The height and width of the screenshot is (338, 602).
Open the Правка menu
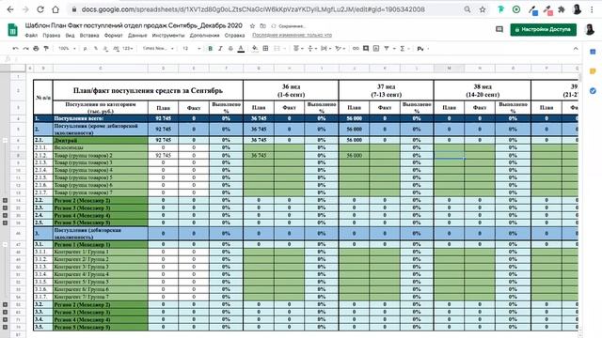point(52,36)
